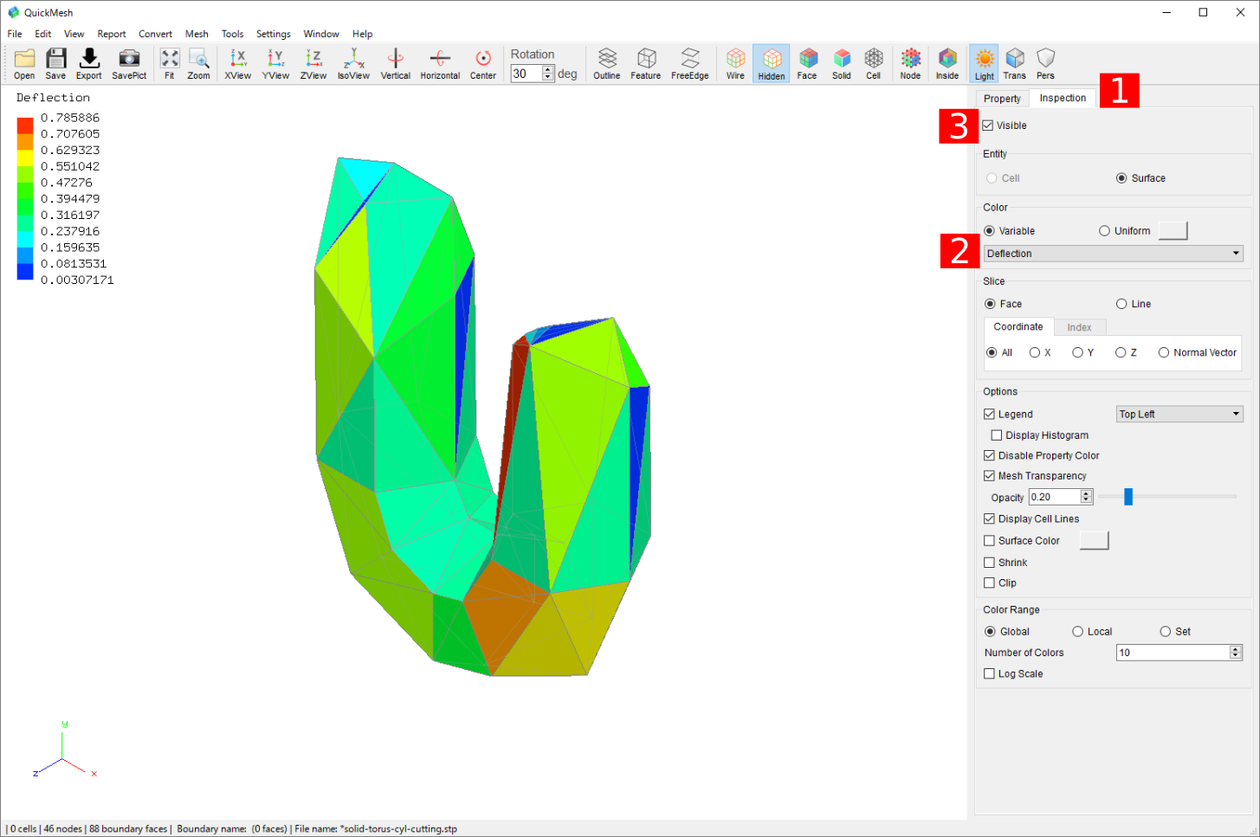Viewport: 1260px width, 837px height.
Task: Click the Opacity slider handle
Action: (x=1128, y=497)
